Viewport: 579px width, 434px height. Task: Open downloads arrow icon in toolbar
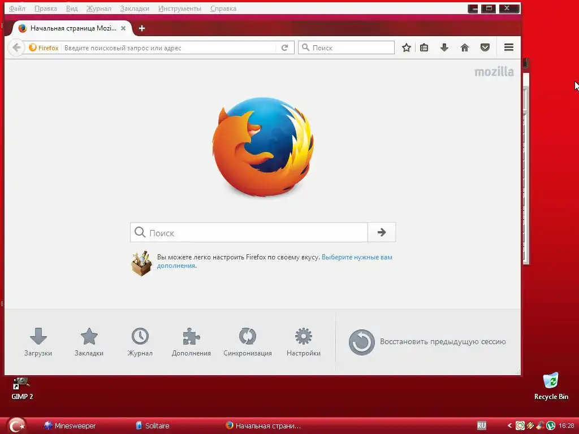click(x=444, y=47)
